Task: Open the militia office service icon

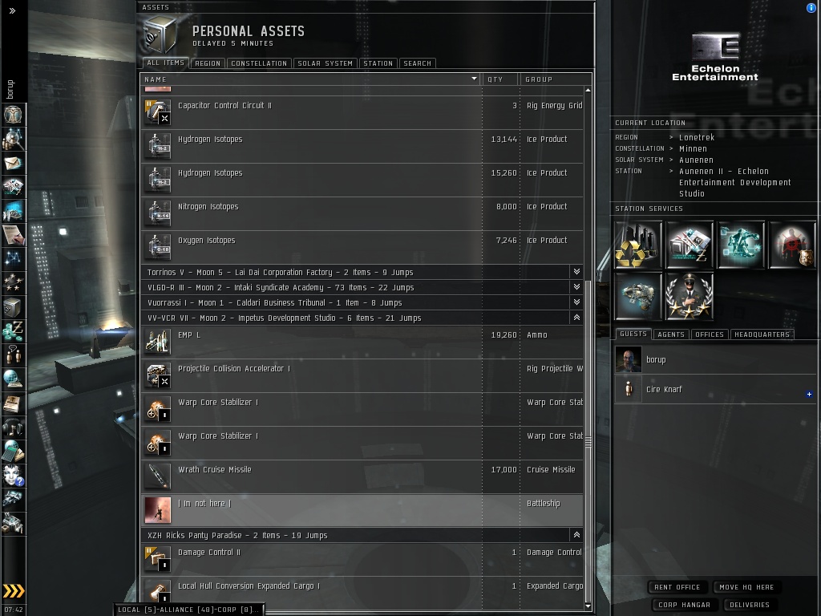Action: 689,296
